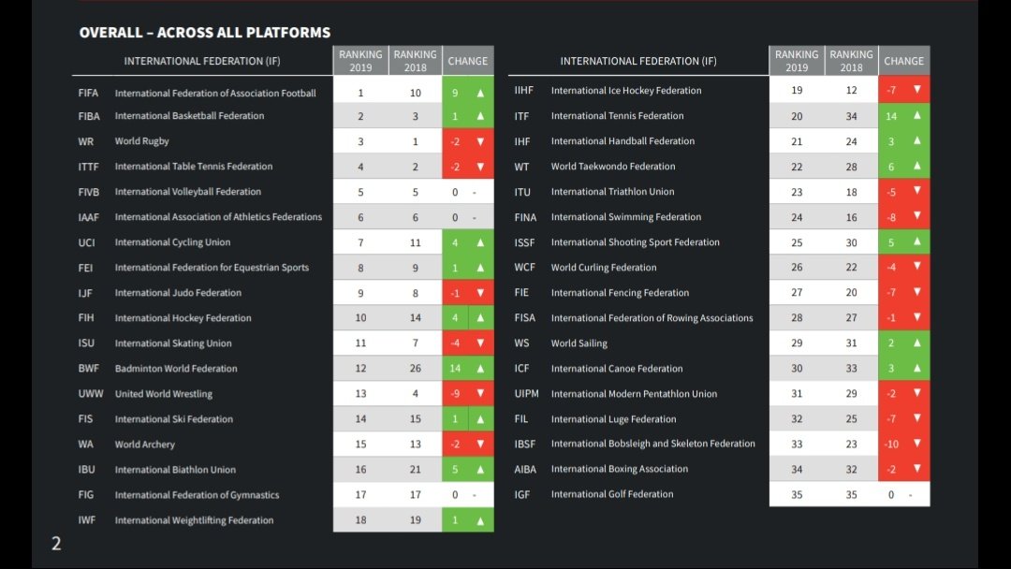Click the left table's RANKING 2018 column header
The width and height of the screenshot is (1011, 569).
point(416,61)
